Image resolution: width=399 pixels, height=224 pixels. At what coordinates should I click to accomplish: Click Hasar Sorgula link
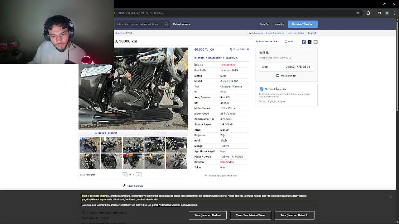coord(135,186)
